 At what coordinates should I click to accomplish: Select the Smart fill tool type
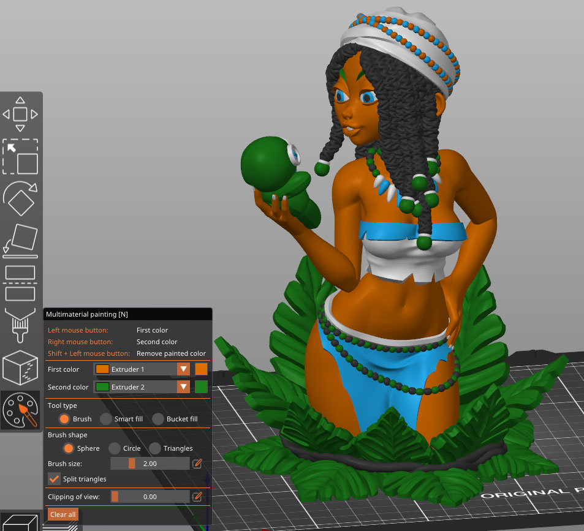(x=107, y=419)
